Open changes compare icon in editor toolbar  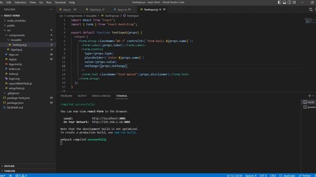[x=311, y=9]
